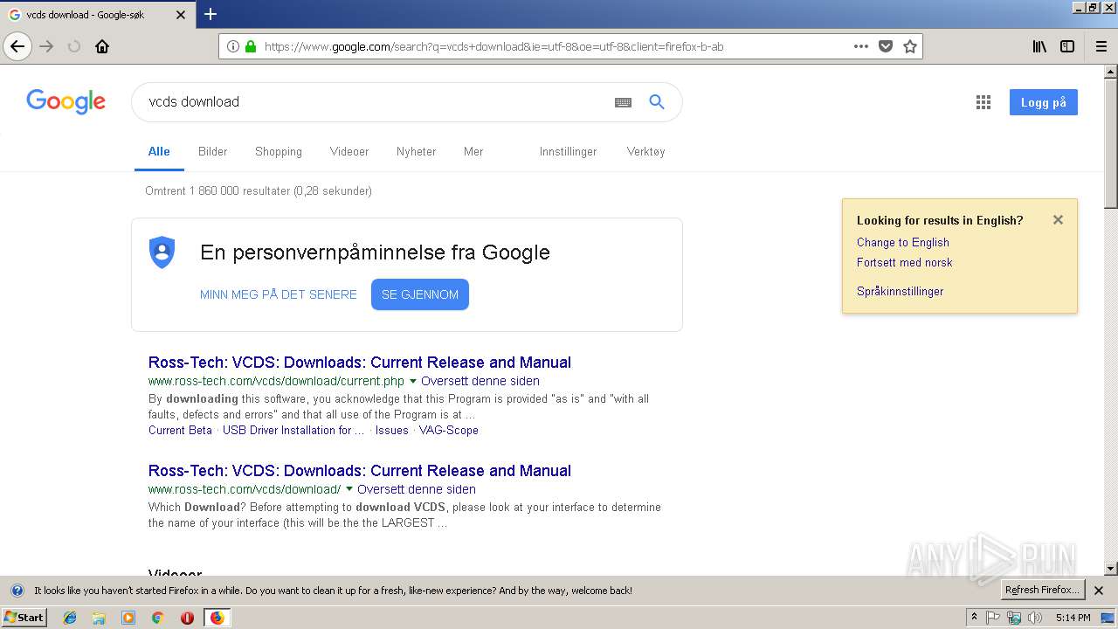The height and width of the screenshot is (629, 1118).
Task: Open file explorer from taskbar
Action: [x=99, y=618]
